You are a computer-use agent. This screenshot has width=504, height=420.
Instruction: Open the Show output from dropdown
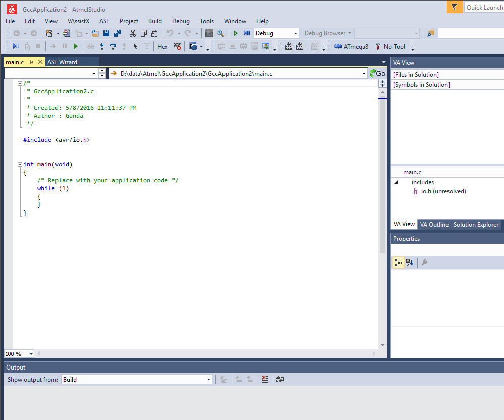(x=207, y=379)
